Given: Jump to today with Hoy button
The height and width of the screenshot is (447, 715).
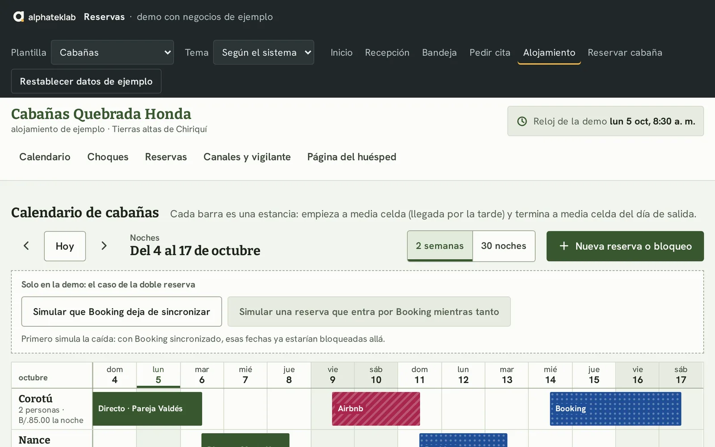Looking at the screenshot, I should tap(65, 246).
